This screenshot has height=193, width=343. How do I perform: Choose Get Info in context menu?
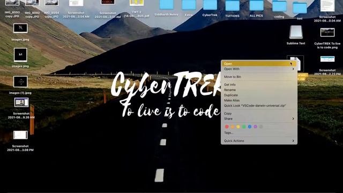[259, 85]
